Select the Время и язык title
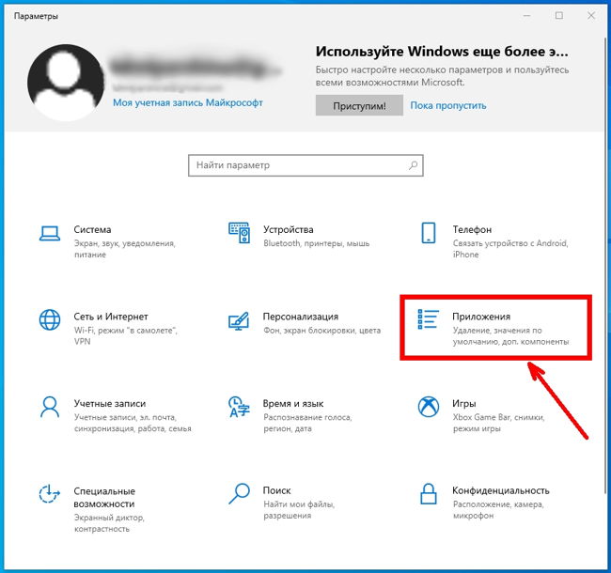This screenshot has height=573, width=611. click(x=293, y=404)
